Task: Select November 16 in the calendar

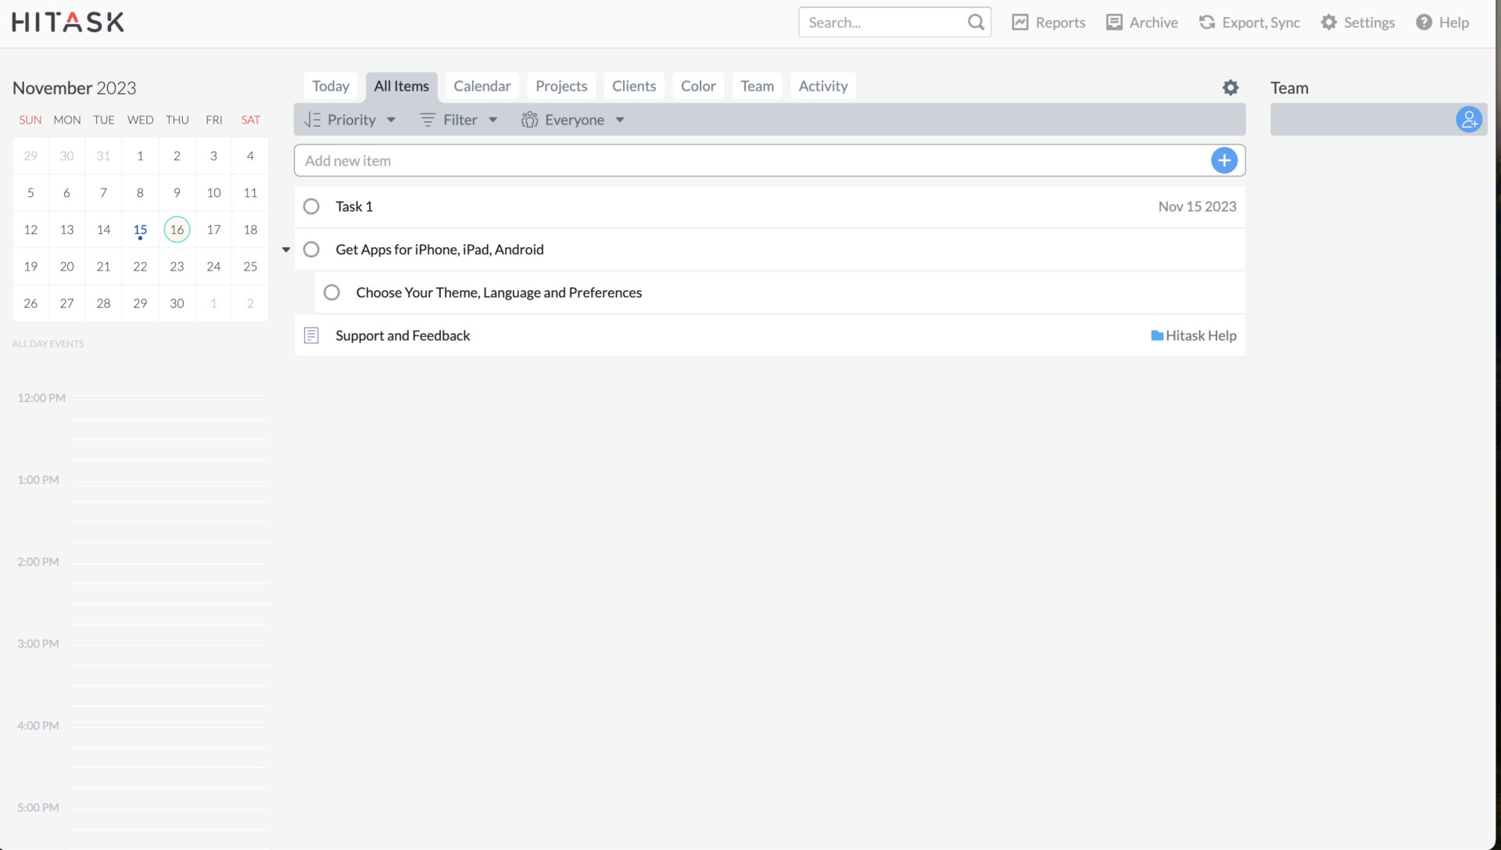Action: coord(177,229)
